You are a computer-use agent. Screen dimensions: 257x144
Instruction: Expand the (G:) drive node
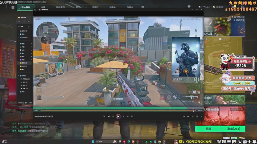point(19,89)
